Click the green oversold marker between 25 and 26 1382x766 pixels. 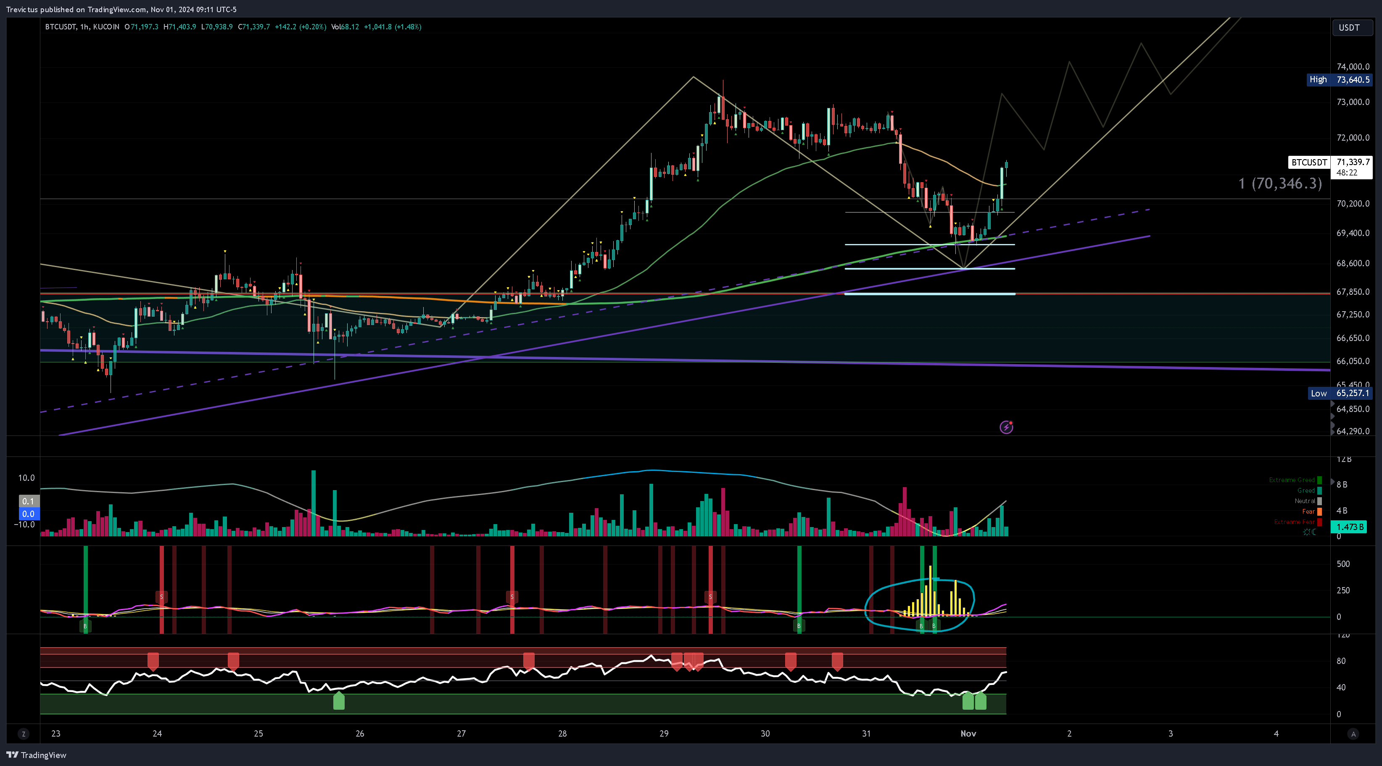click(x=338, y=700)
